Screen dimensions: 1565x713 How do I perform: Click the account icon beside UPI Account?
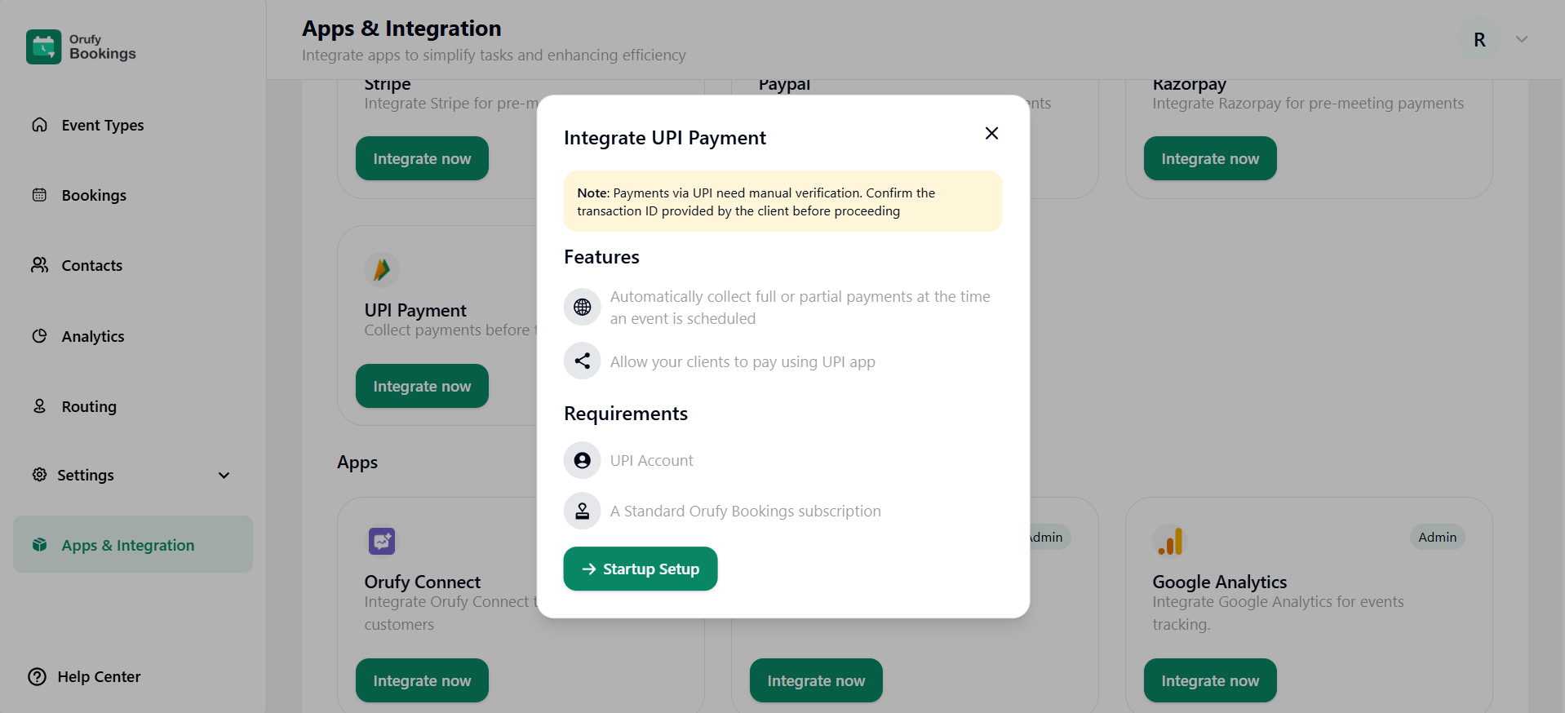tap(582, 460)
